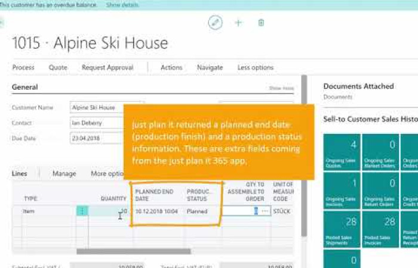Open the Ongoing Sales Blanket Orders tile
The image size is (418, 268).
(x=380, y=152)
